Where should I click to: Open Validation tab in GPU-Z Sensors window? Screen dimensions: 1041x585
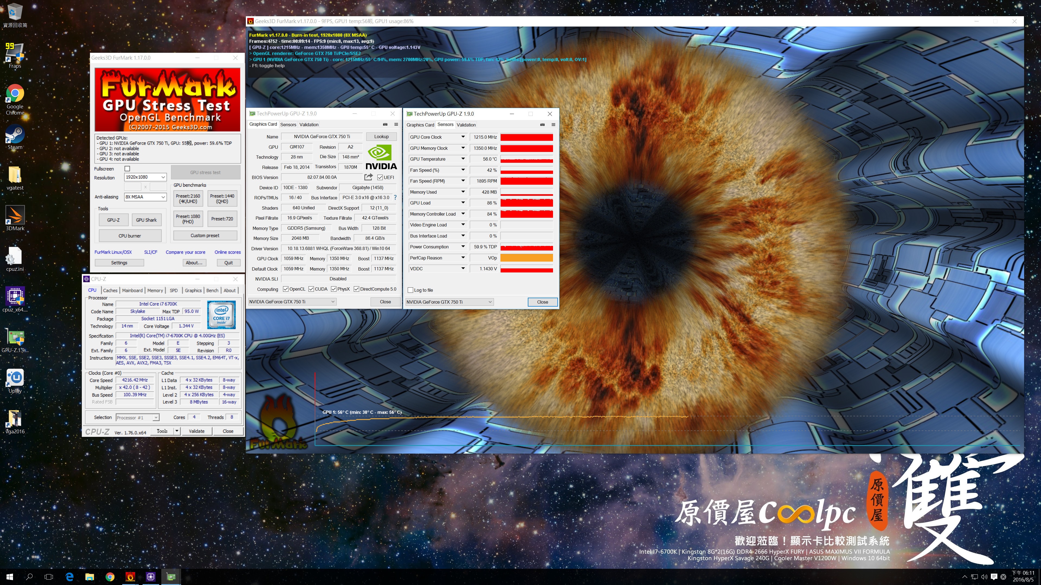pyautogui.click(x=466, y=125)
